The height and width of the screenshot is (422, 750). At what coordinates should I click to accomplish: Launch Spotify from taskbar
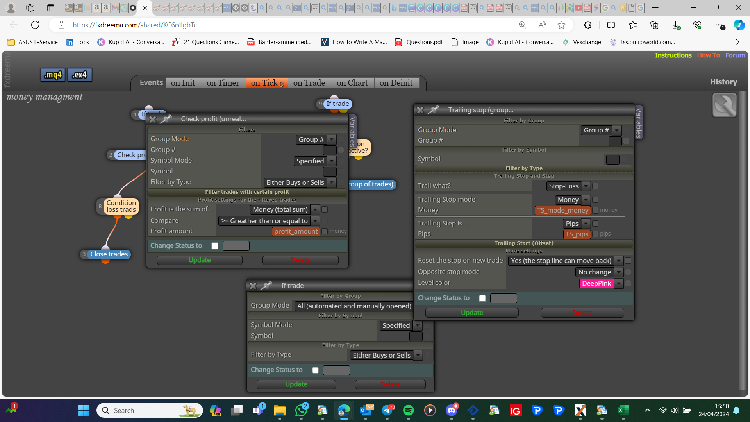click(408, 410)
